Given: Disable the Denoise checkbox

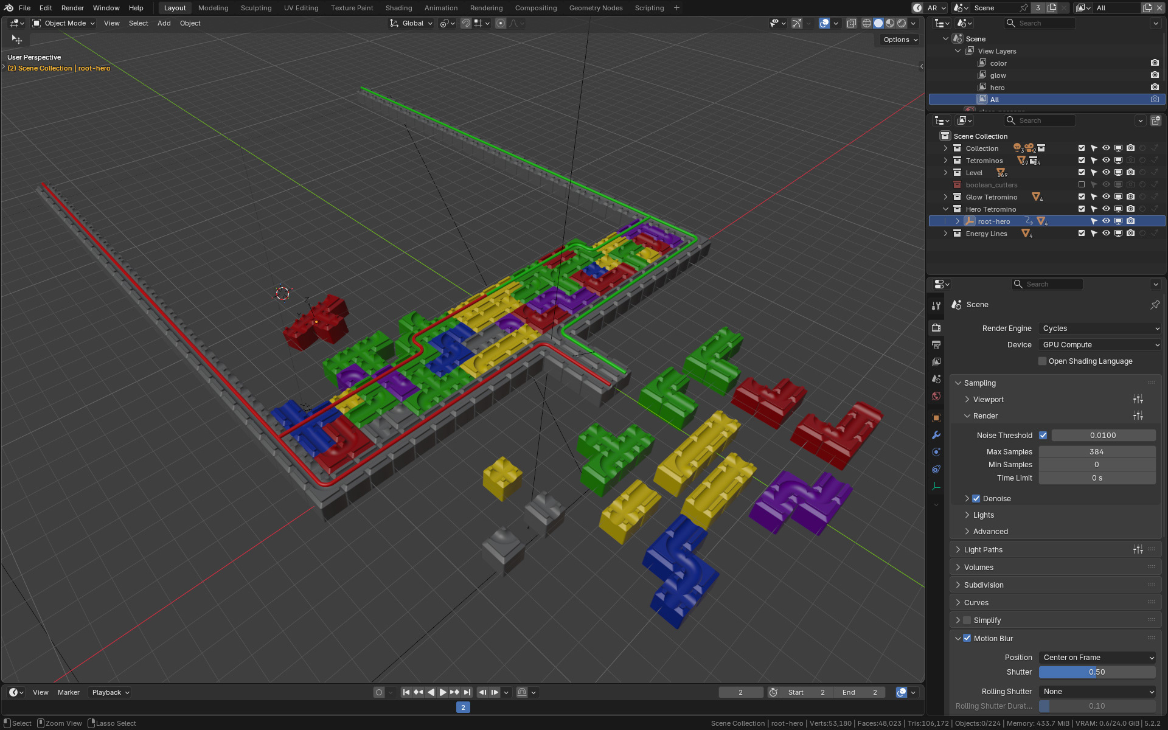Looking at the screenshot, I should (976, 499).
